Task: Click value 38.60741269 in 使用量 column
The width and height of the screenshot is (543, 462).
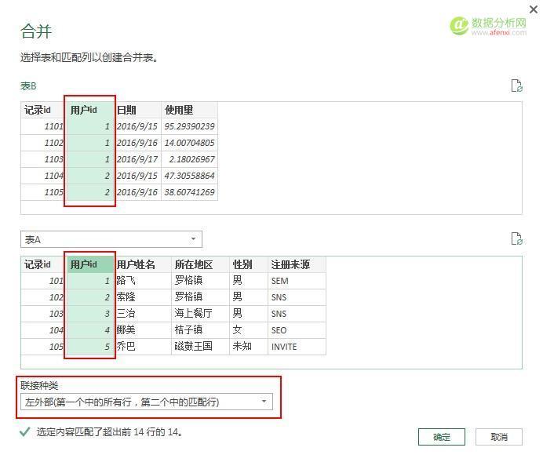Action: pos(189,192)
